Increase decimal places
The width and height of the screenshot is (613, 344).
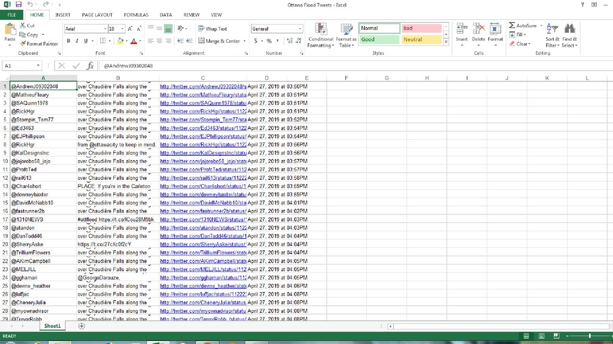point(290,41)
